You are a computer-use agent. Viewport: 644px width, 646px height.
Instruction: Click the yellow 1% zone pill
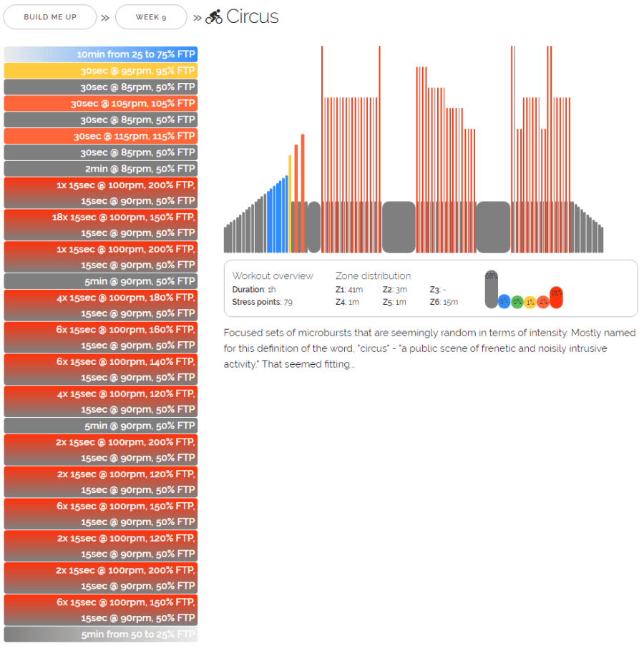coord(530,302)
